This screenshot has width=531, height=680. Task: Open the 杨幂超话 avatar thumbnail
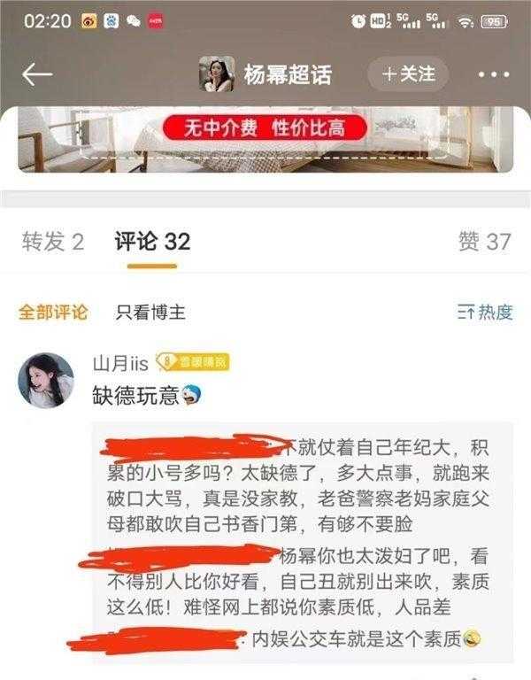click(x=217, y=73)
